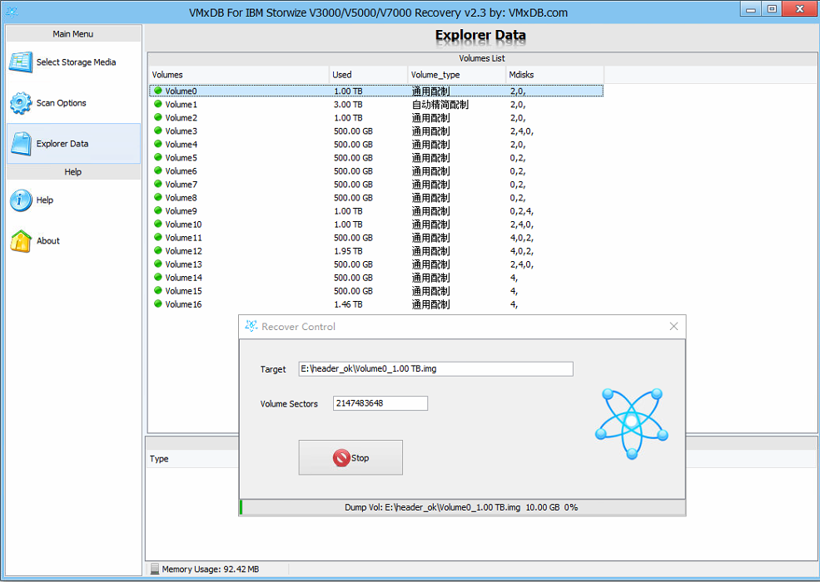Viewport: 820px width, 582px height.
Task: Click green status dot of Volume10
Action: pos(158,224)
